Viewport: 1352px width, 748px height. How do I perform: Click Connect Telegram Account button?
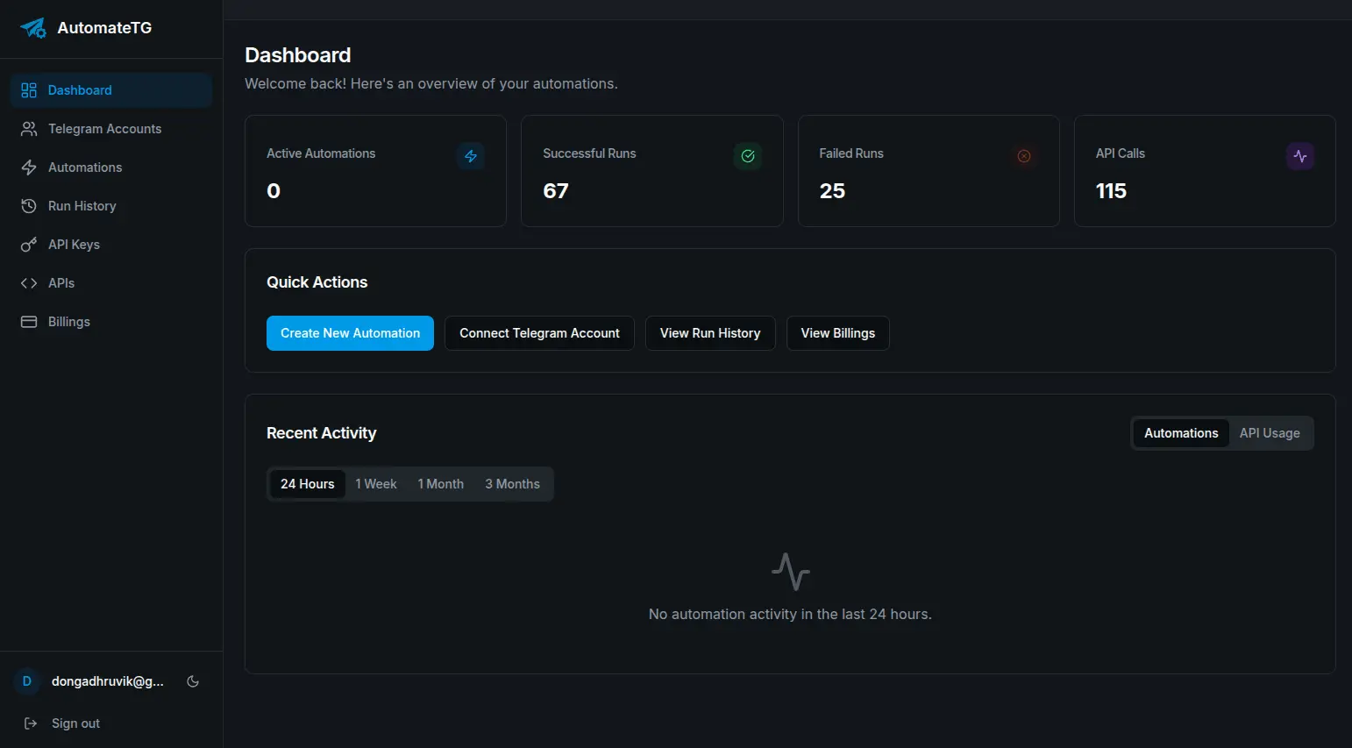(539, 333)
